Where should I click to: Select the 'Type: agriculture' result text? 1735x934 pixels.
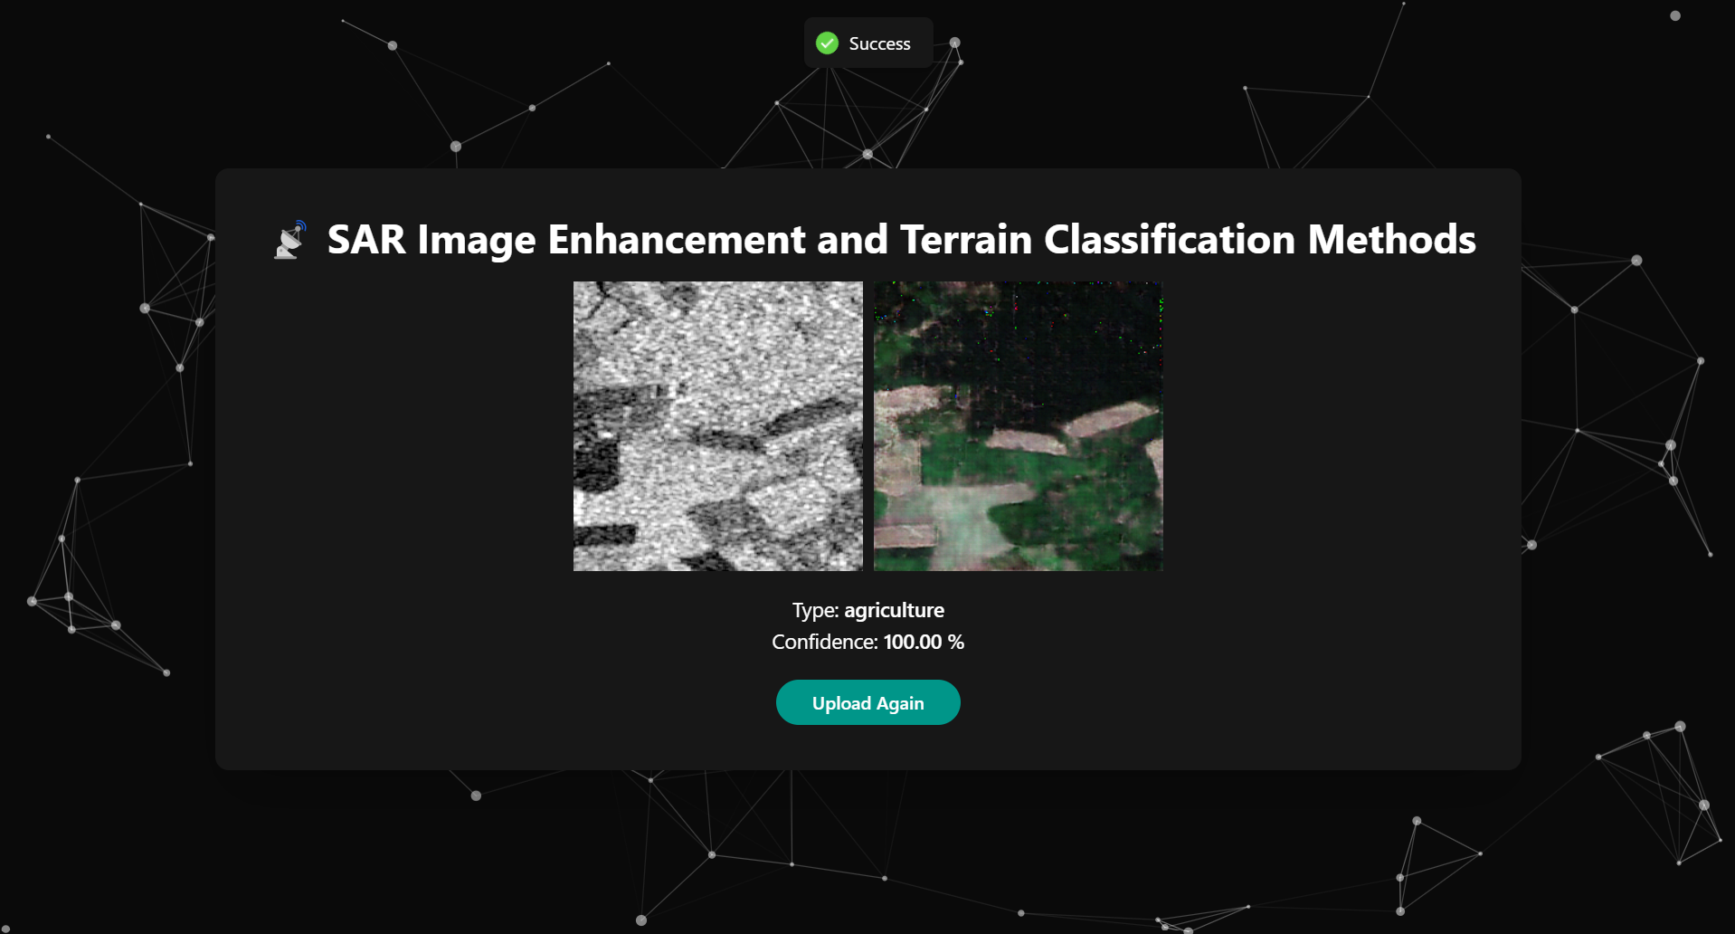pyautogui.click(x=868, y=610)
